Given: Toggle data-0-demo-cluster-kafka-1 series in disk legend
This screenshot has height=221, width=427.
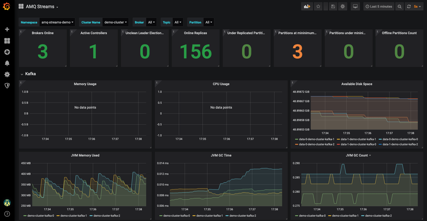Looking at the screenshot, I should click(x=317, y=139).
